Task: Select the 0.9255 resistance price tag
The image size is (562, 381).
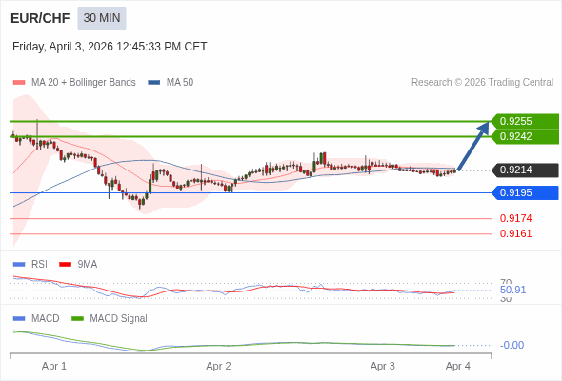Action: tap(525, 121)
